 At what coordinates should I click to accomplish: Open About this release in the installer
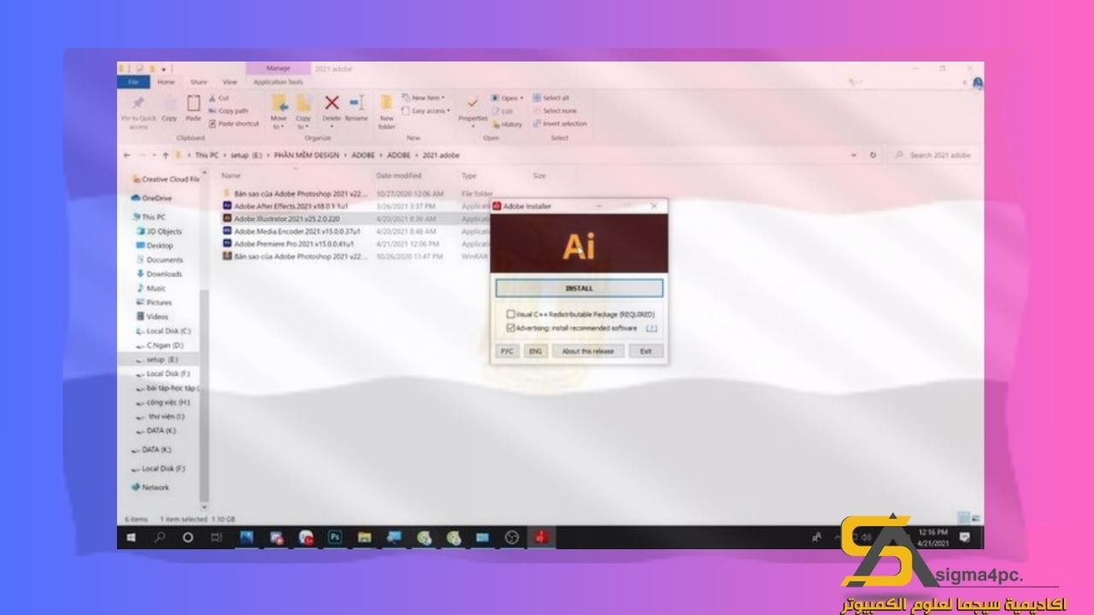pyautogui.click(x=588, y=351)
